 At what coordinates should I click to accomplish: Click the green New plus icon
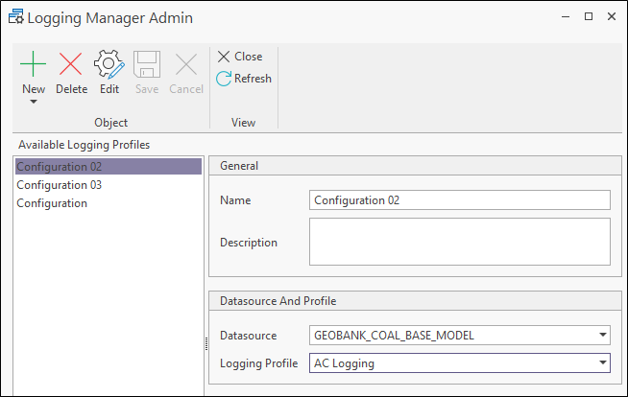pos(34,65)
